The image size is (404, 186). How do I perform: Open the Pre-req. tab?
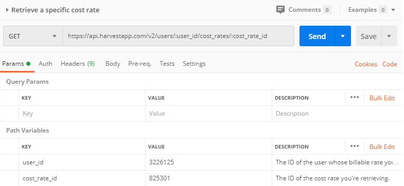[139, 64]
